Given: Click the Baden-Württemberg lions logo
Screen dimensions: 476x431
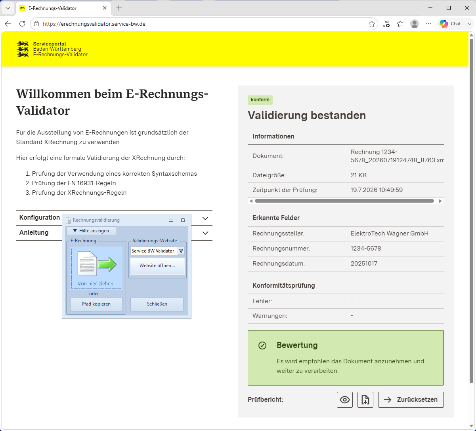Looking at the screenshot, I should 23,49.
